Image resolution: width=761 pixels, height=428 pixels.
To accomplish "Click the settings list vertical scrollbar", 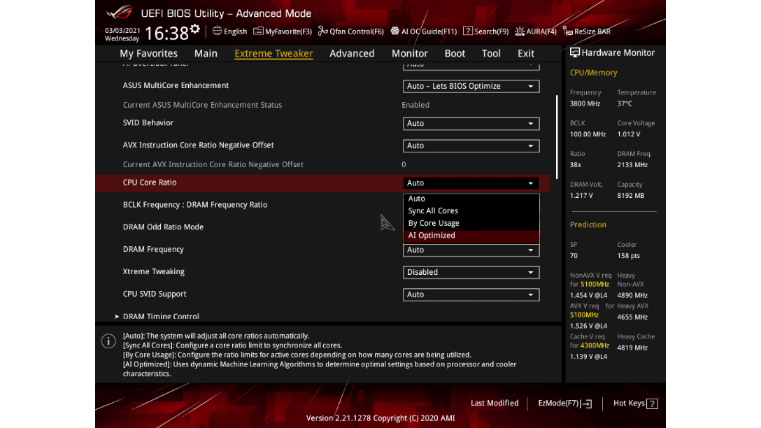I will [x=557, y=137].
